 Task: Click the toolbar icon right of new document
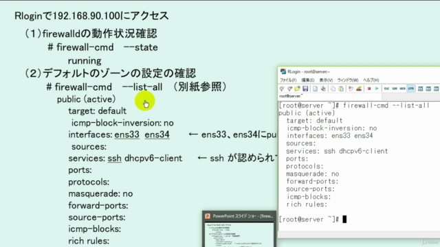(x=323, y=89)
